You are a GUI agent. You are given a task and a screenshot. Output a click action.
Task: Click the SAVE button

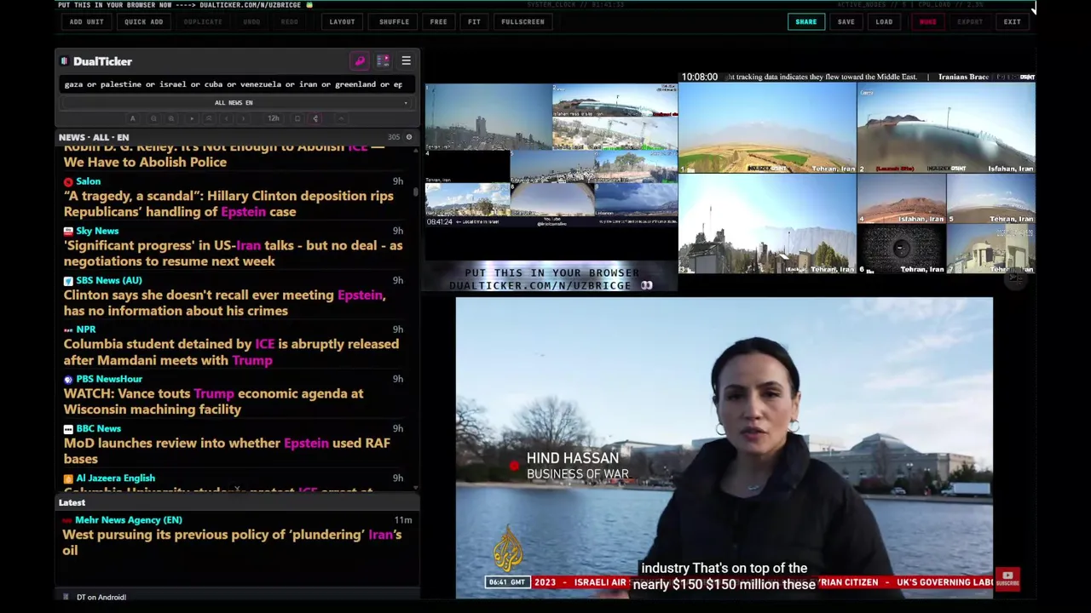pyautogui.click(x=846, y=21)
